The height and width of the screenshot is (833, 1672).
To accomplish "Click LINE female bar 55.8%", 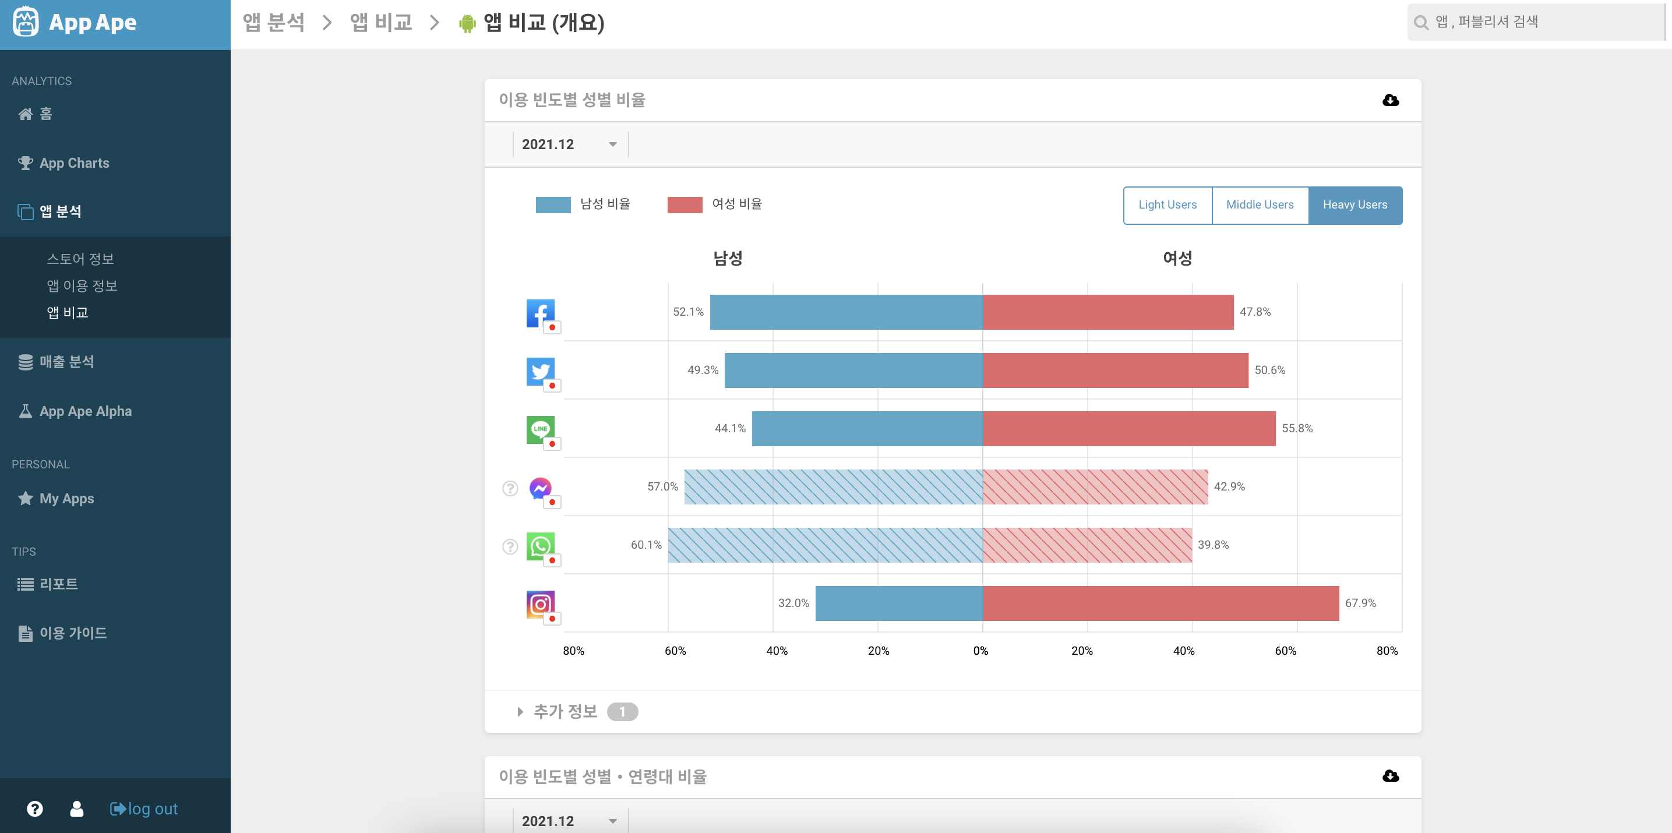I will 1130,428.
